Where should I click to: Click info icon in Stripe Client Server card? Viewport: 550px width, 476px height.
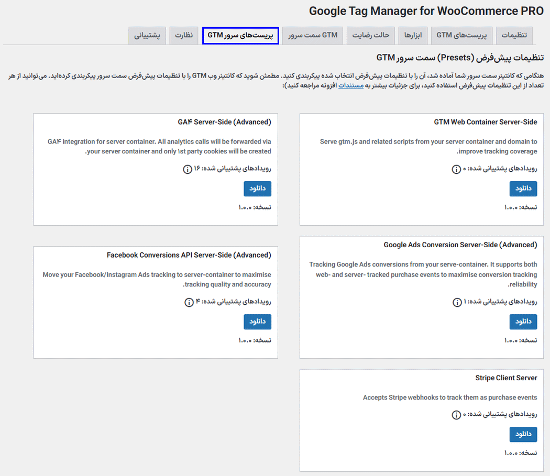(457, 415)
